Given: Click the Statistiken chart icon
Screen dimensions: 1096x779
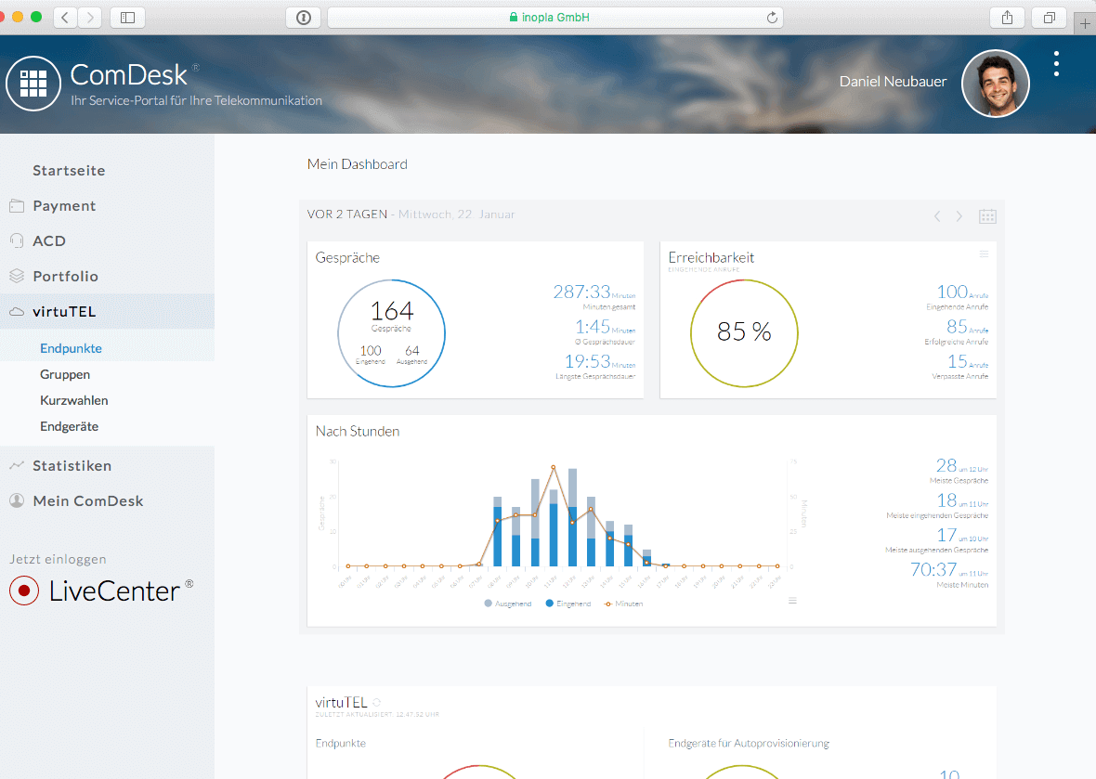Looking at the screenshot, I should [x=17, y=465].
